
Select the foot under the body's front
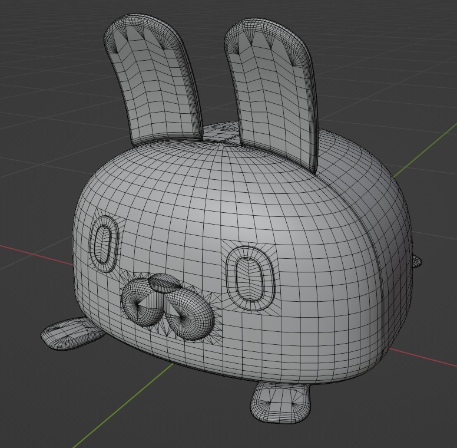click(280, 403)
